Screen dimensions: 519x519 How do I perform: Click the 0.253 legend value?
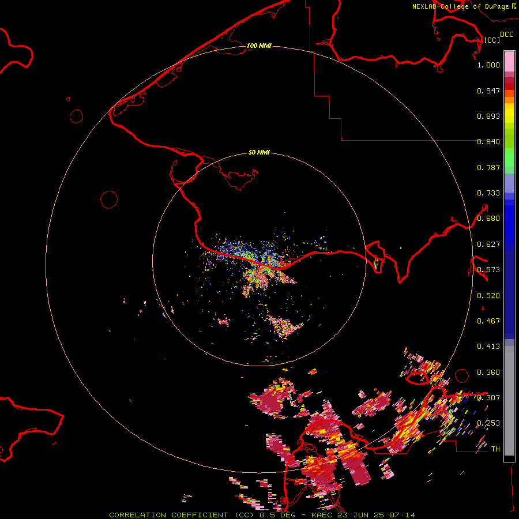pos(488,423)
